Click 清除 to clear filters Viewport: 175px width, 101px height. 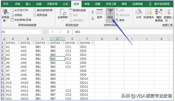[x=120, y=10]
